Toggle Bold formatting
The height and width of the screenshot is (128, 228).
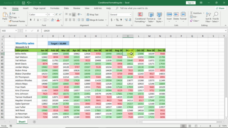tap(31, 20)
